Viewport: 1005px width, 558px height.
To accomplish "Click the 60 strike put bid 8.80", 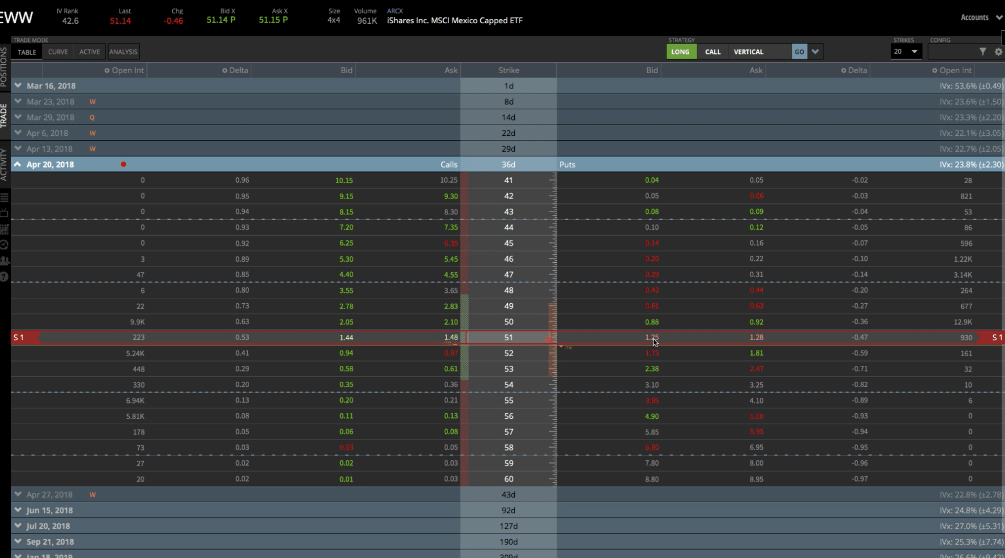I will click(652, 479).
